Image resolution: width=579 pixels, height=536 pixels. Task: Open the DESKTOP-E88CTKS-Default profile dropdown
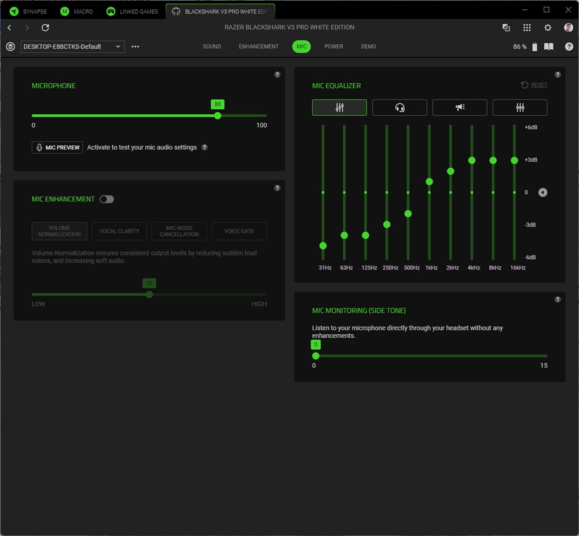[73, 47]
